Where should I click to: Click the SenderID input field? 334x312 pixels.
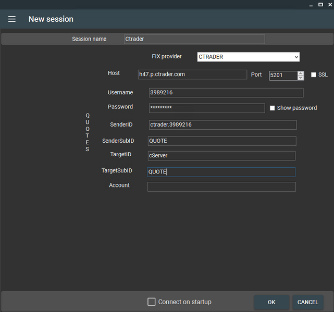[222, 125]
